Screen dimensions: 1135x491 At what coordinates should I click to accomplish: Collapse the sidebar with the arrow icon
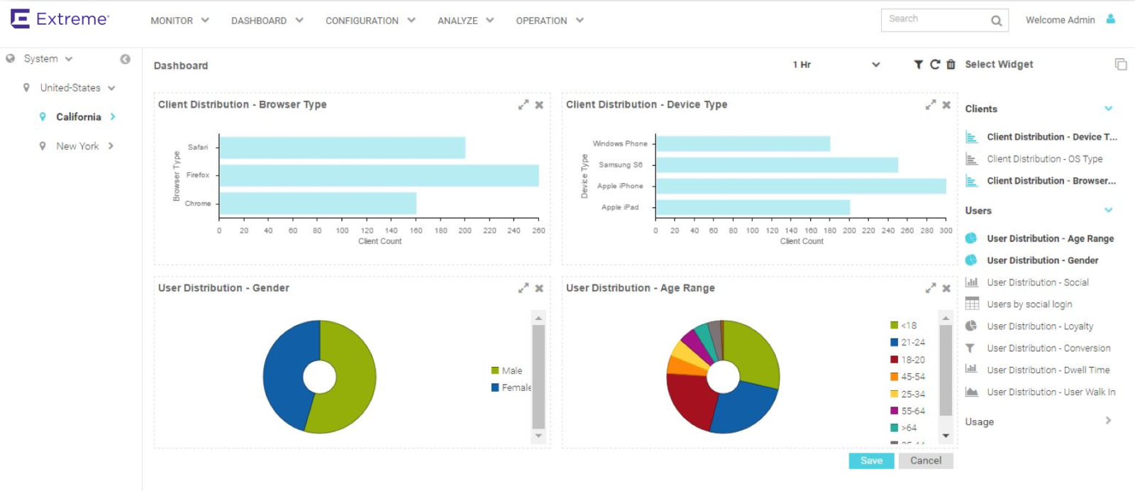(x=125, y=59)
